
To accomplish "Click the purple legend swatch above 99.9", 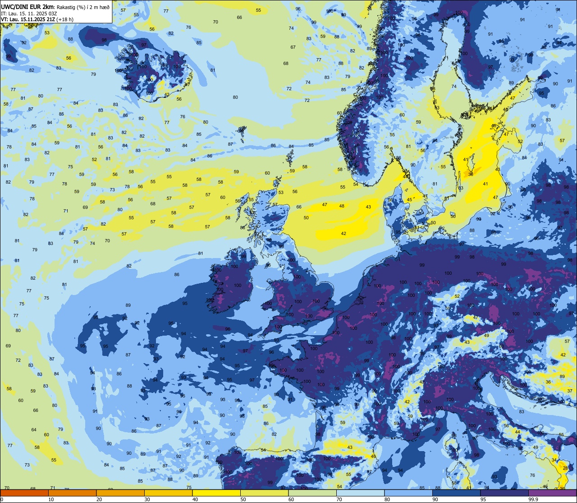I will 553,493.
